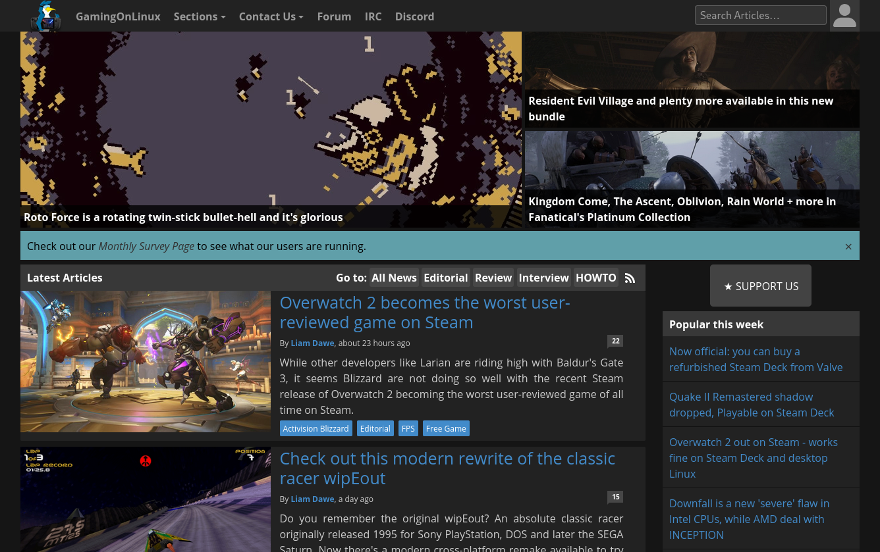Click the 'about 23 hours ago' timestamp

374,343
